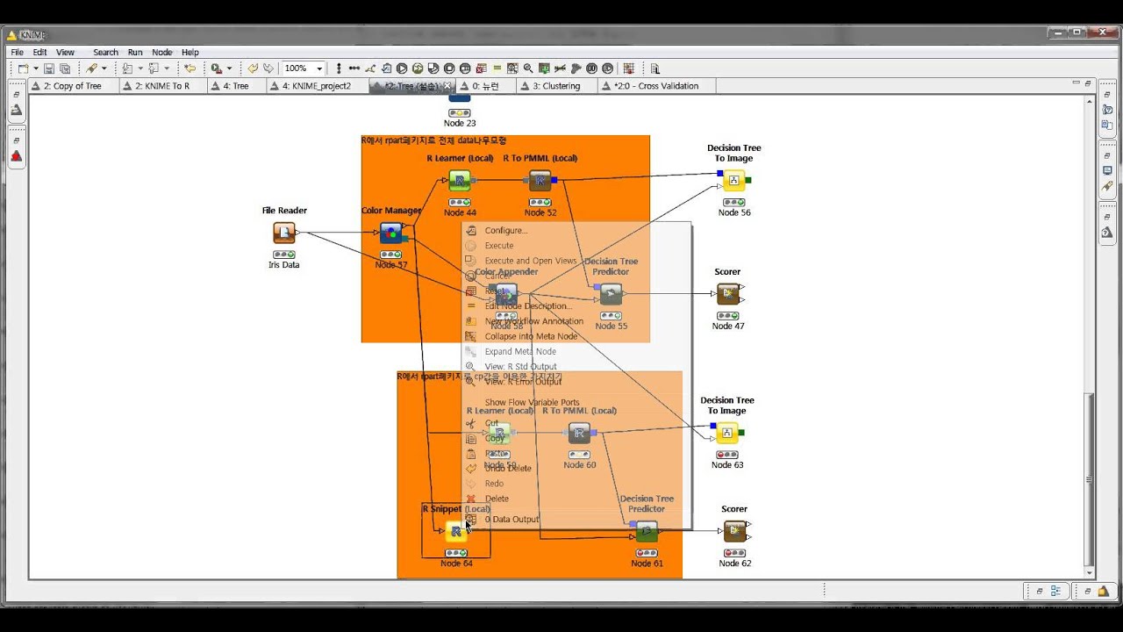Choose 0 Data Output in context menu
This screenshot has width=1123, height=632.
click(x=511, y=519)
